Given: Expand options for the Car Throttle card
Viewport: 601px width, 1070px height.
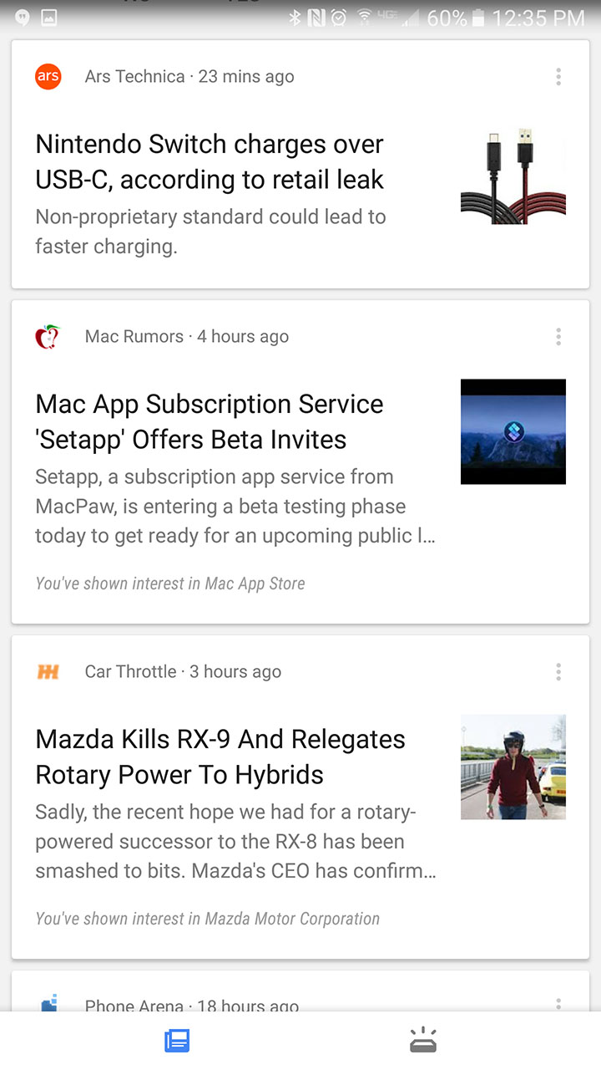Looking at the screenshot, I should click(x=558, y=671).
